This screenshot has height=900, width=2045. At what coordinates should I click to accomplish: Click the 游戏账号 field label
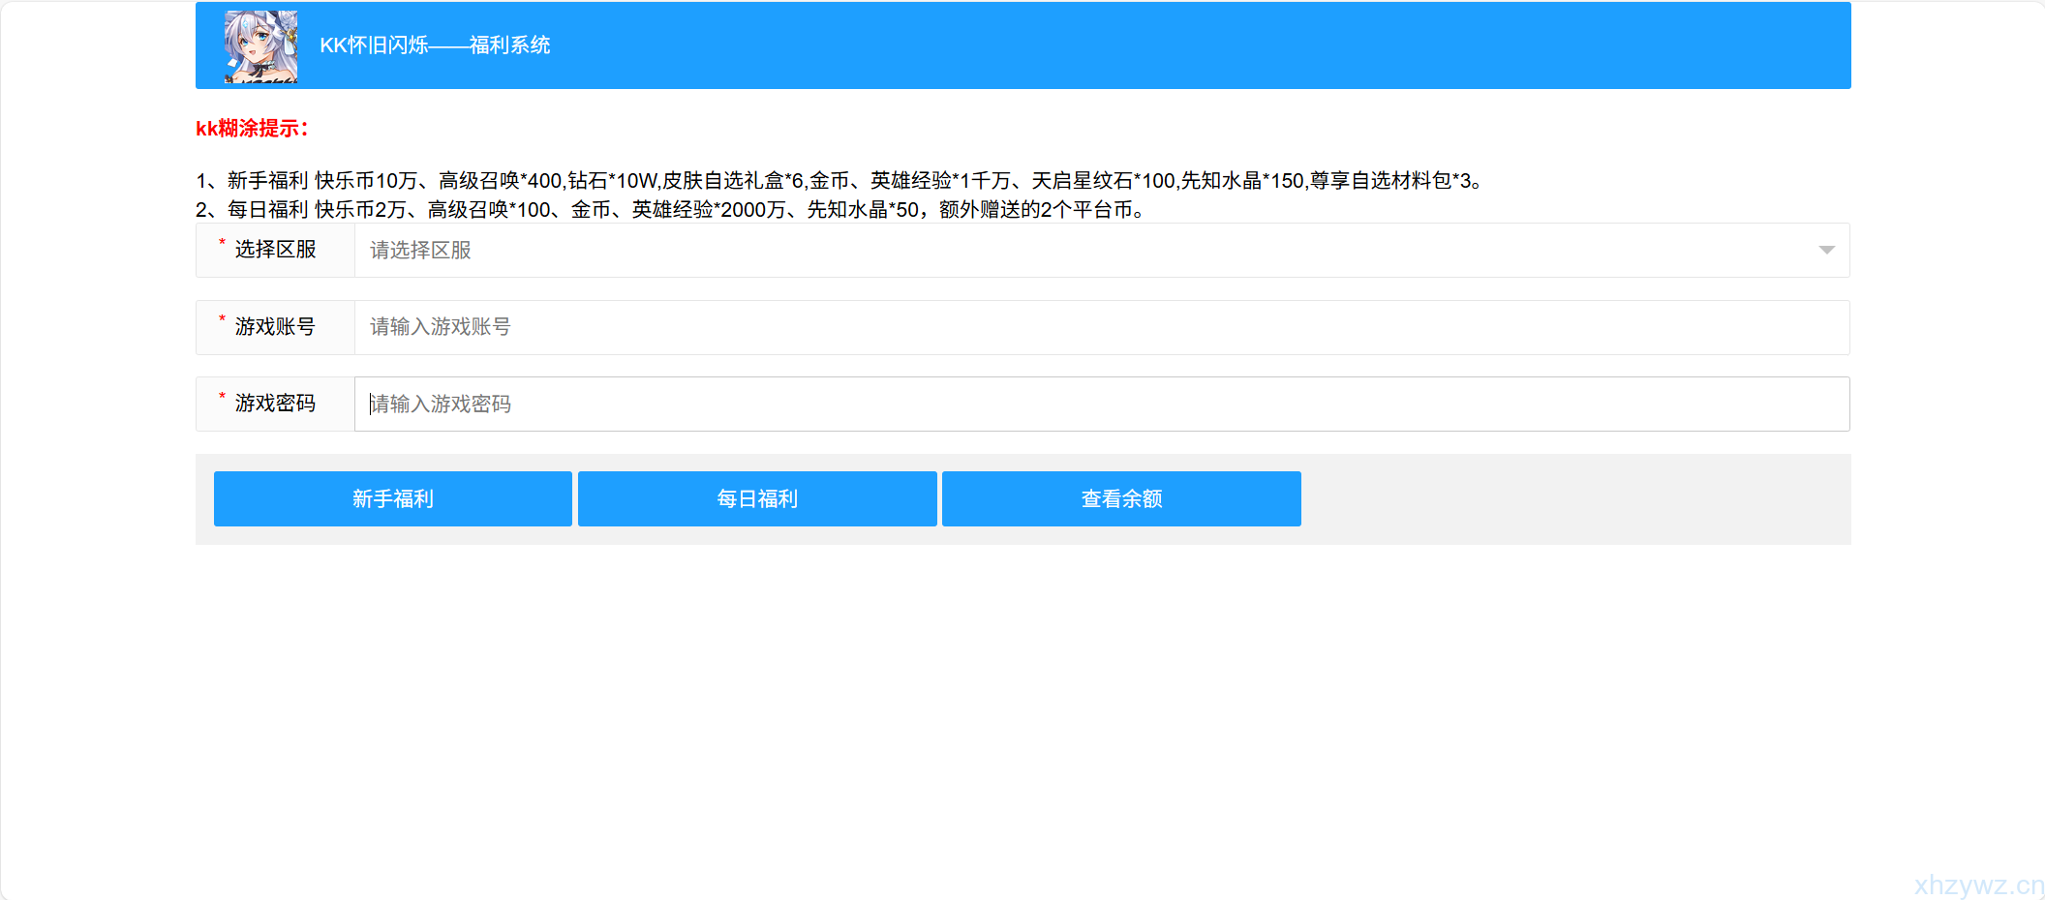tap(274, 327)
